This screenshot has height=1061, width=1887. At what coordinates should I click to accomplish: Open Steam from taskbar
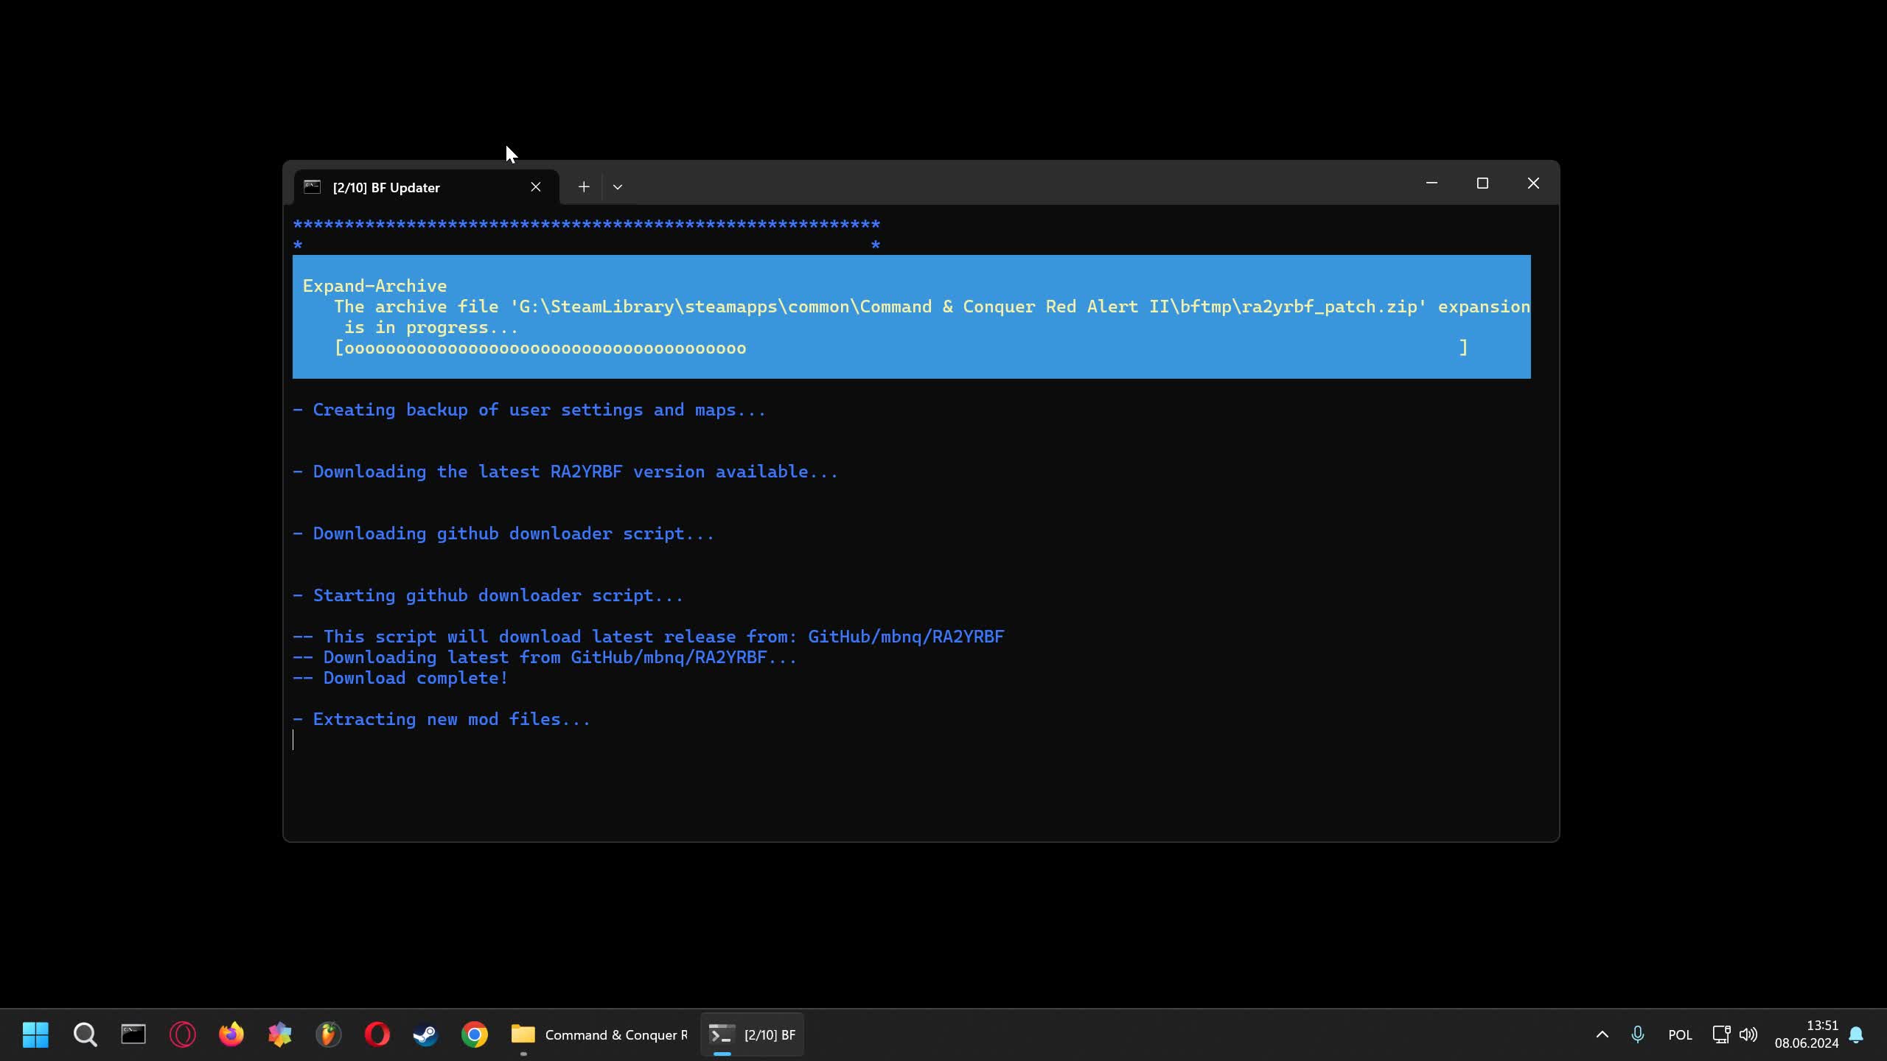coord(425,1034)
